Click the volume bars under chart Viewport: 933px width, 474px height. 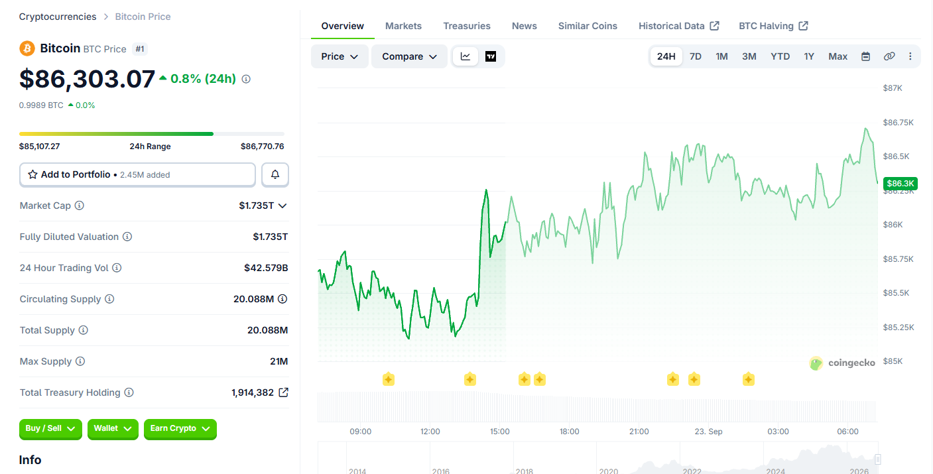pyautogui.click(x=597, y=407)
